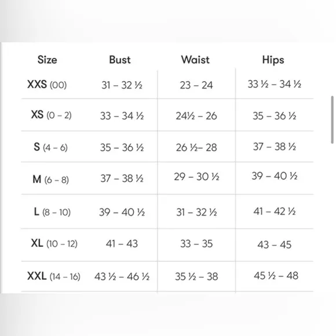This screenshot has height=336, width=336.
Task: Select the M (6 – 8) size label
Action: click(x=50, y=180)
